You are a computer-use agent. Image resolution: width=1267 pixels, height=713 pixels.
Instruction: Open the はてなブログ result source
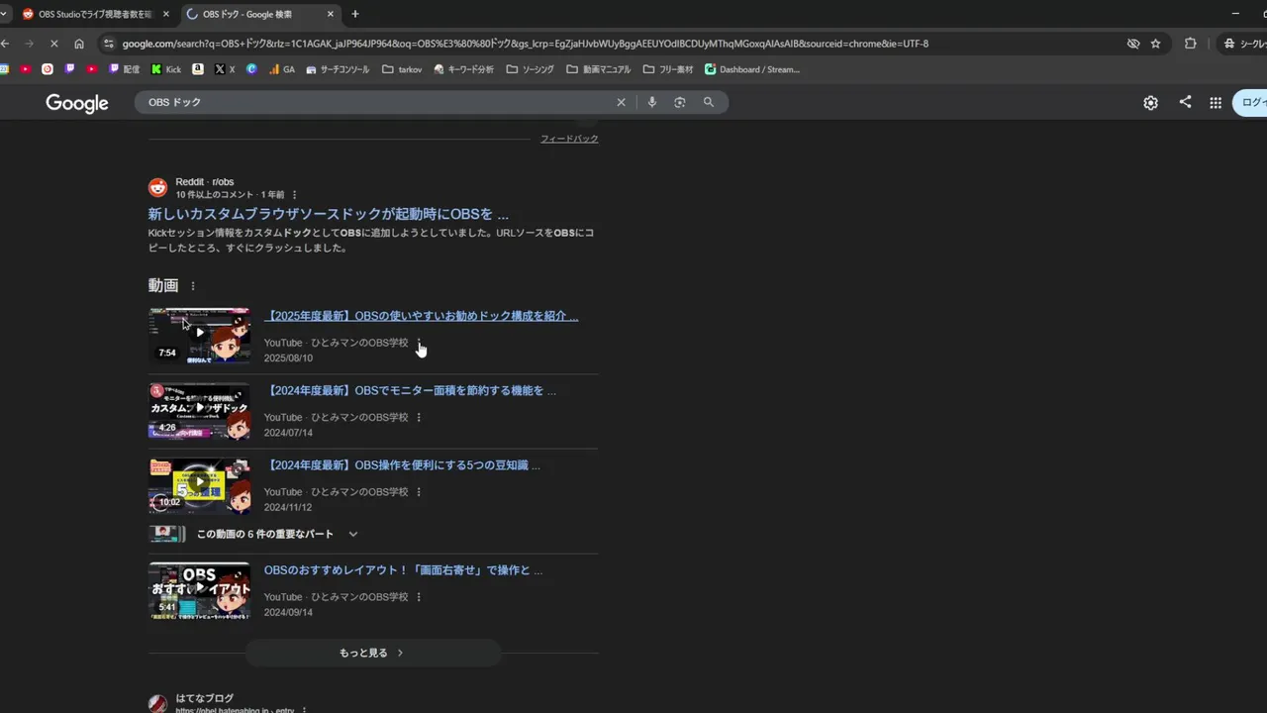click(204, 698)
